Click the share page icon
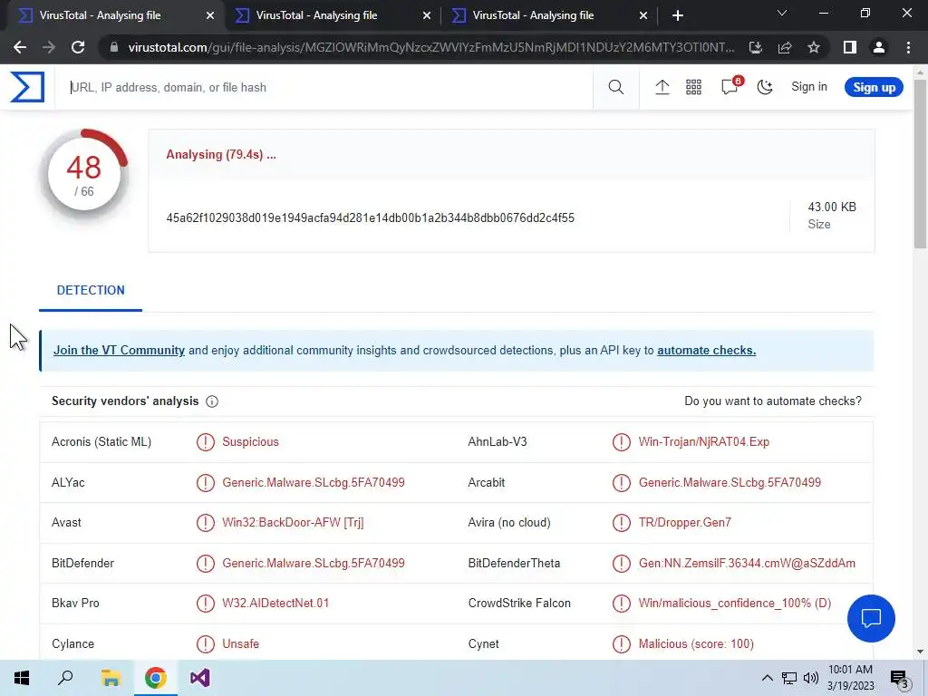 pos(785,47)
